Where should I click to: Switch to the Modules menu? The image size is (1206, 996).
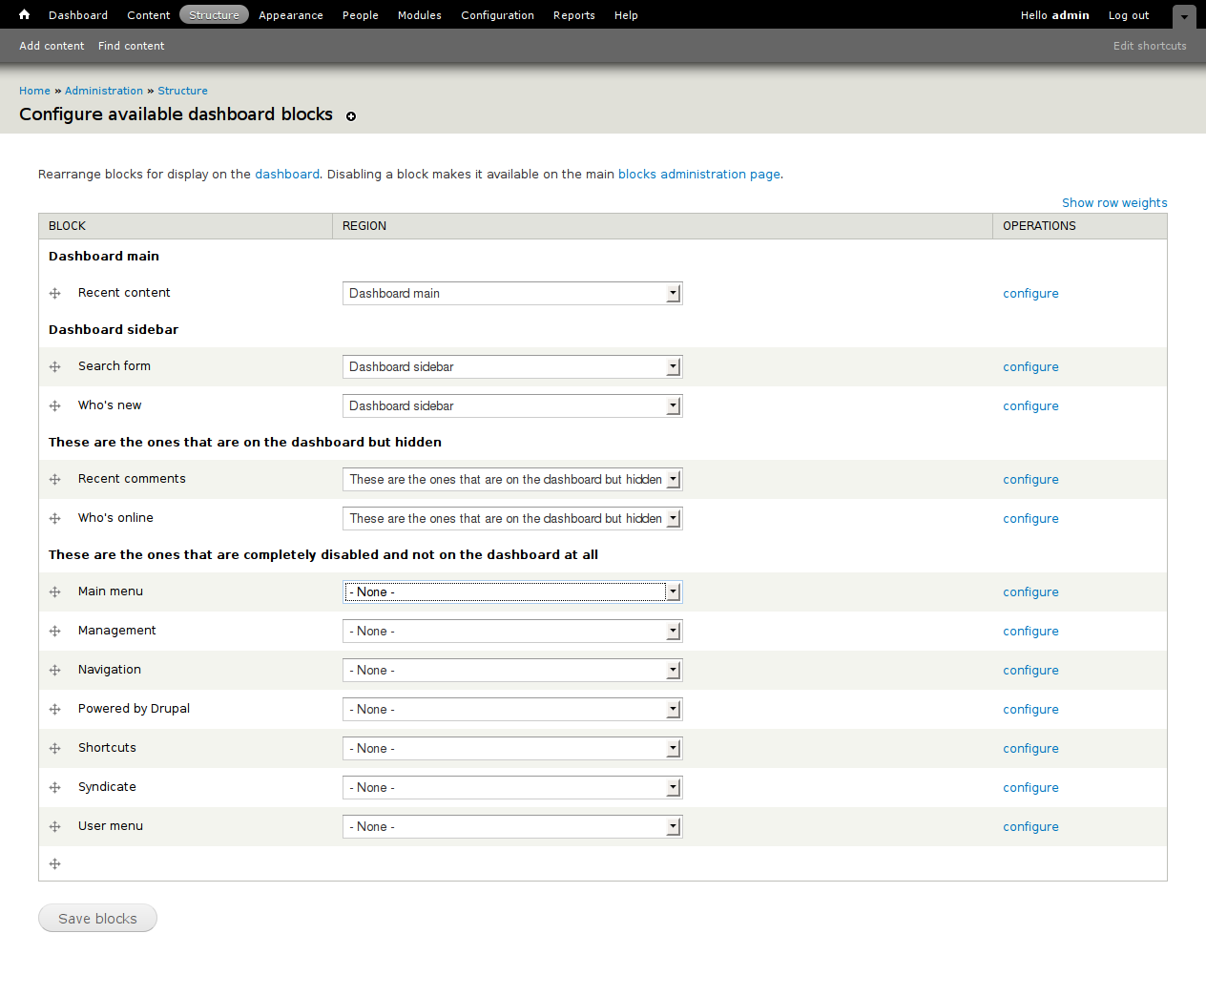coord(419,14)
